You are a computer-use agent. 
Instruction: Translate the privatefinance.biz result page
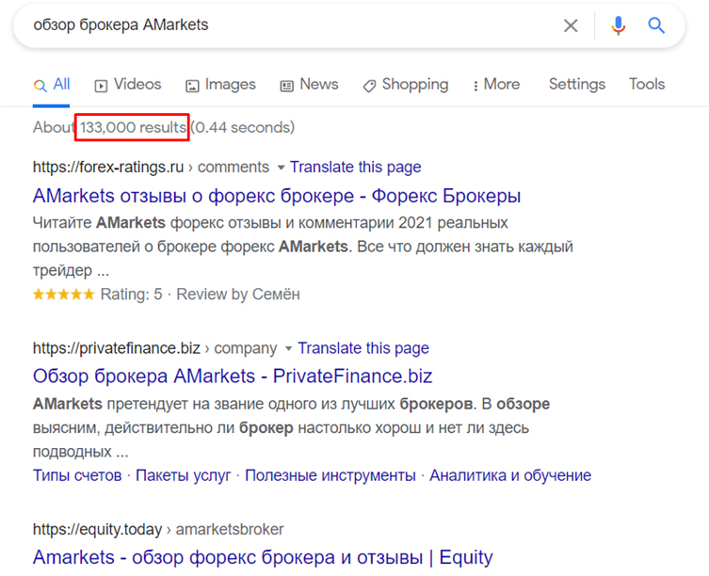pyautogui.click(x=363, y=348)
